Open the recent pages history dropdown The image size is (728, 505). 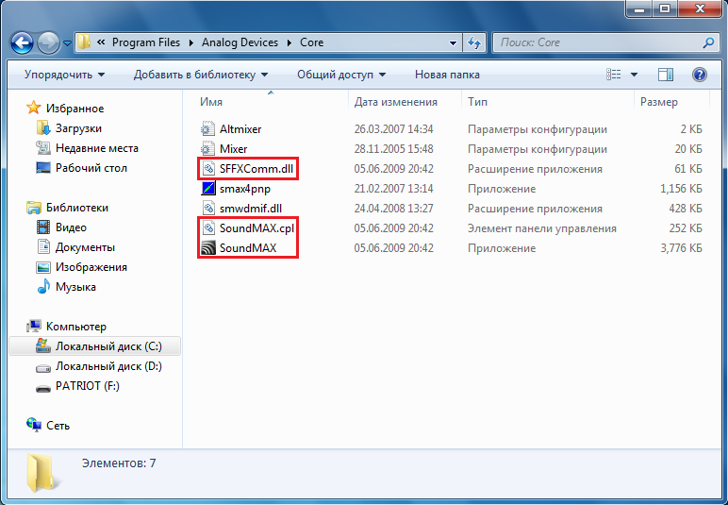67,43
